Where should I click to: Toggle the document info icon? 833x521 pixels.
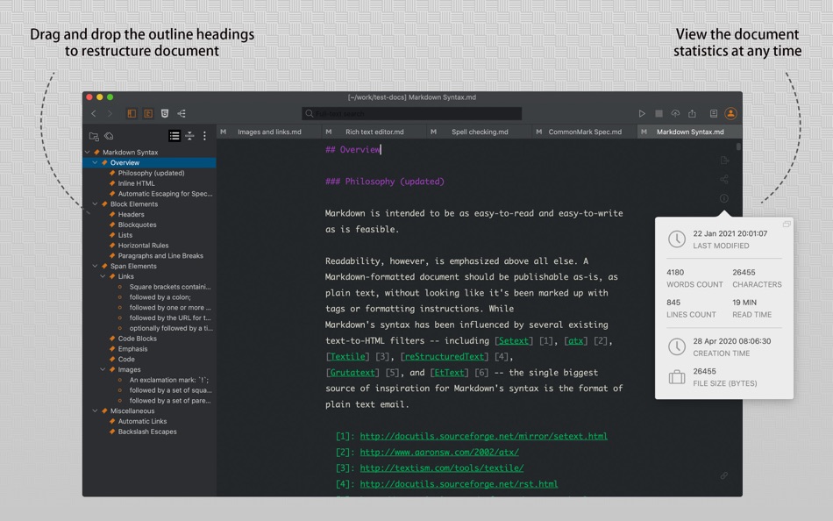click(724, 198)
